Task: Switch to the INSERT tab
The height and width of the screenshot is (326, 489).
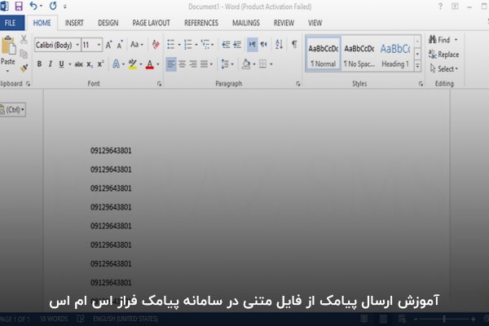Action: 74,23
